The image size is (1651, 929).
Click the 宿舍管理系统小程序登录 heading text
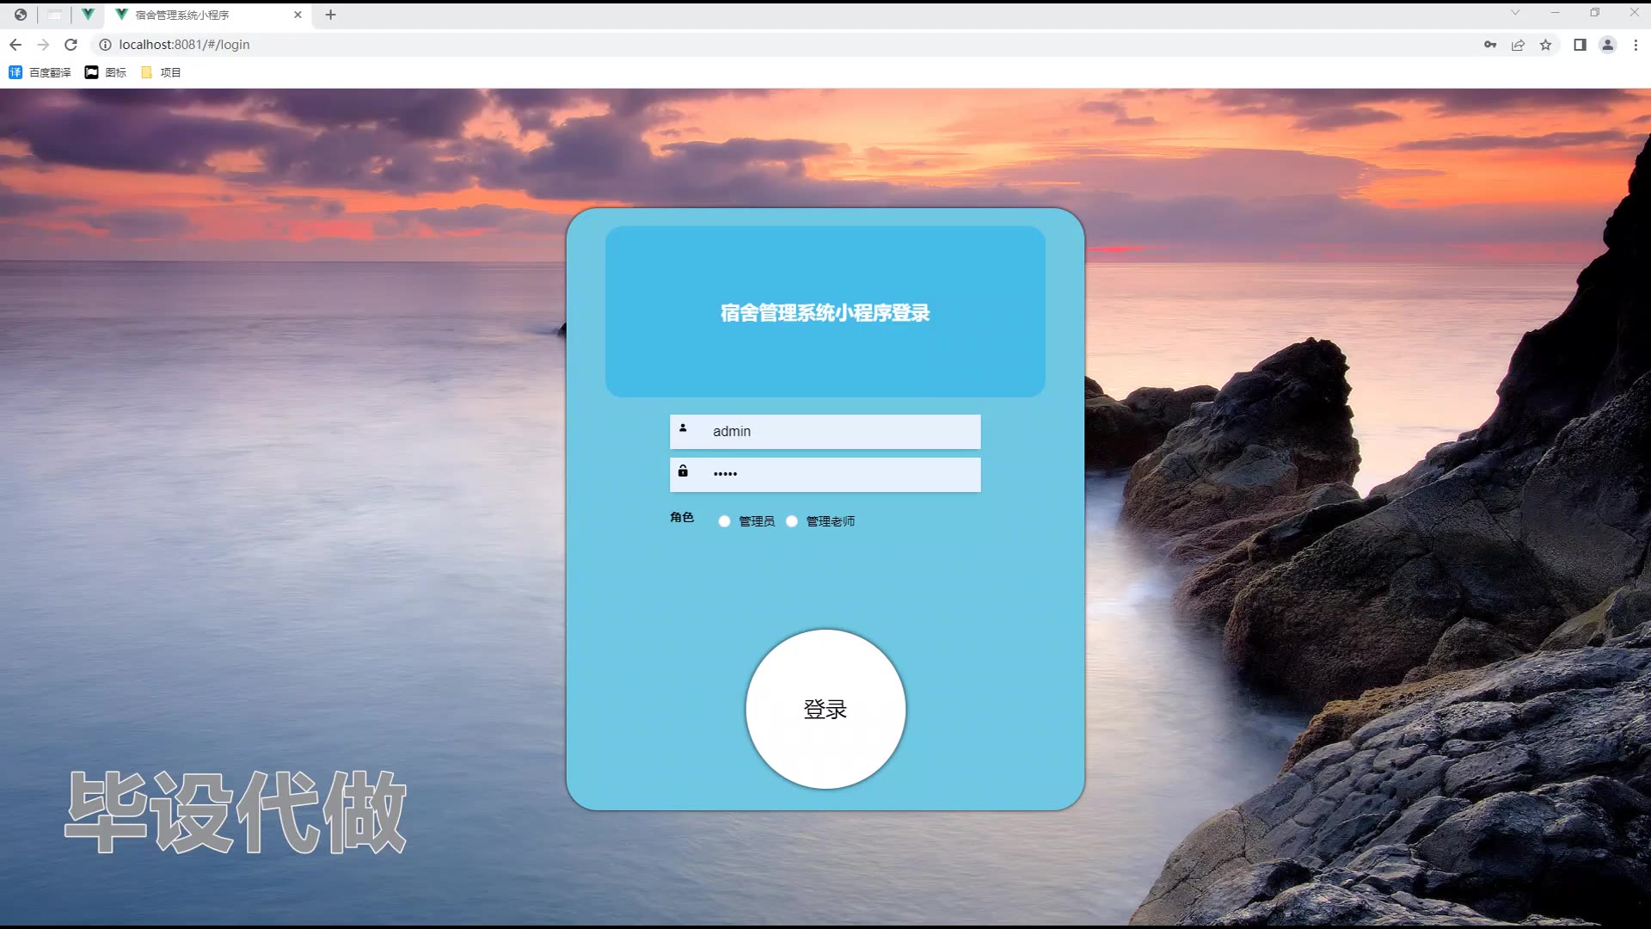pos(825,313)
